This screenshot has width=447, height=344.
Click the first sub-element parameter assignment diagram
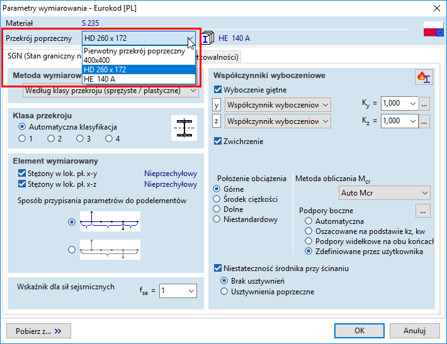pos(110,221)
